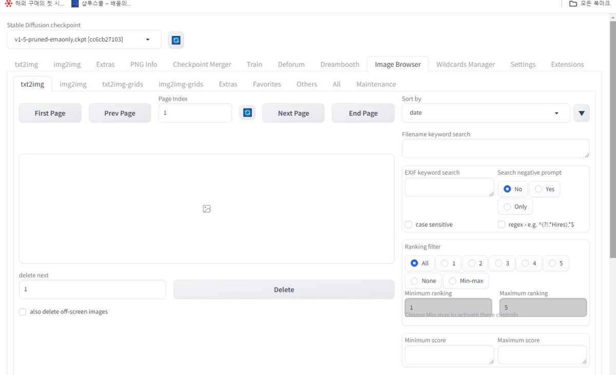Refresh the Stable Diffusion checkpoint list
Viewport: 616px width, 375px height.
(x=176, y=40)
